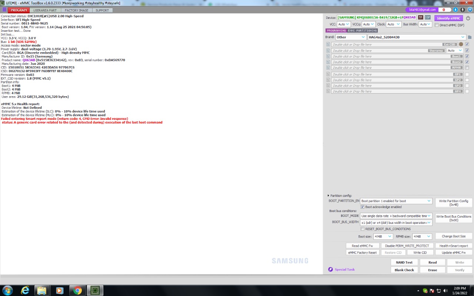
Task: Open Windows Media Player from the taskbar
Action: [x=59, y=290]
